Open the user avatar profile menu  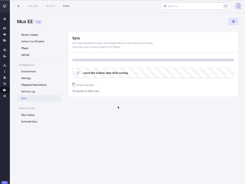point(238,6)
